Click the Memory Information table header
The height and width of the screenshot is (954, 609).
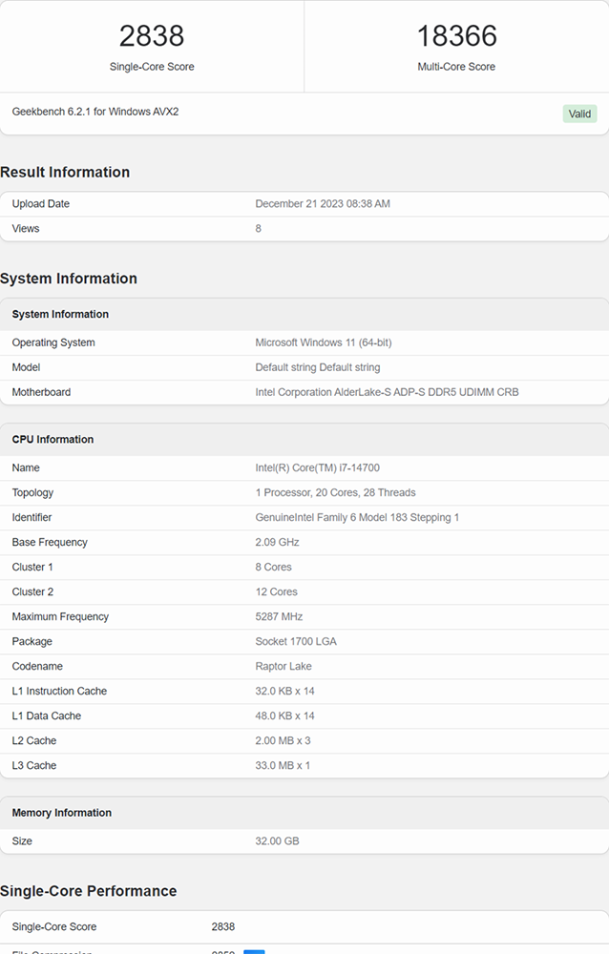pos(61,813)
